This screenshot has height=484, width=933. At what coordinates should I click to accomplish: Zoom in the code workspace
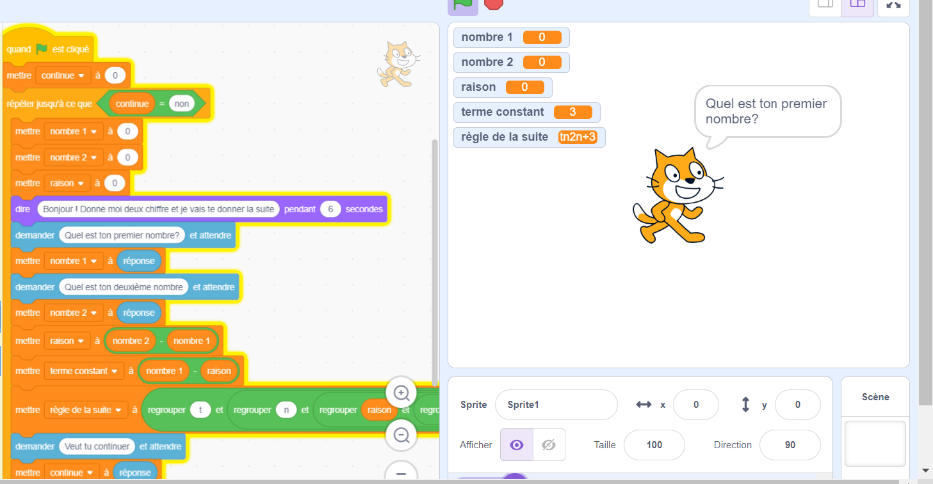coord(402,393)
